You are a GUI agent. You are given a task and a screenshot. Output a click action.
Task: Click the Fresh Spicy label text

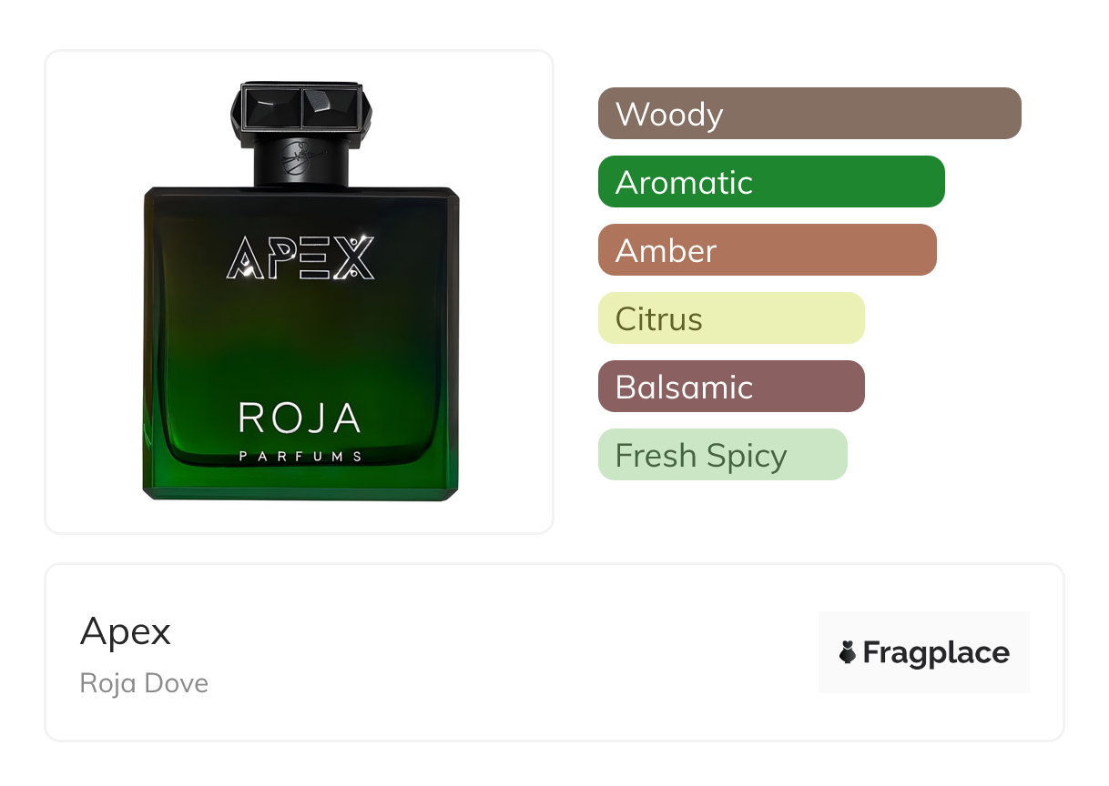point(701,456)
